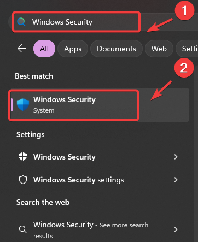Select the partially visible Settings filter tab
Viewport: 198px width, 242px height.
[187, 49]
